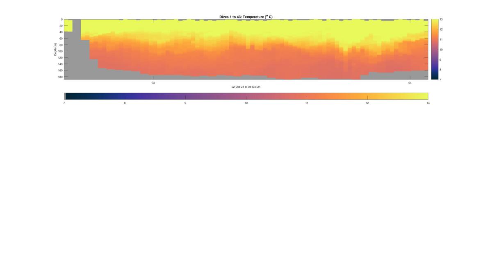492x255 pixels.
Task: Click tick '9' on the vertical colorbar
Action: [x=441, y=59]
